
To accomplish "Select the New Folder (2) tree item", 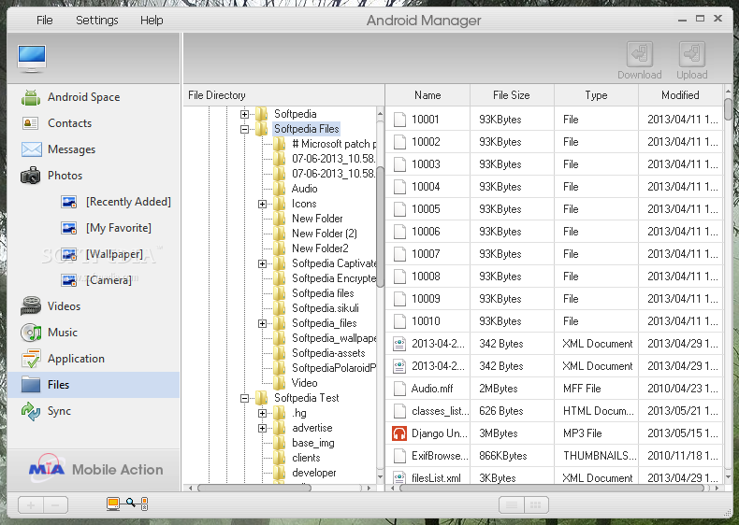I will click(325, 234).
